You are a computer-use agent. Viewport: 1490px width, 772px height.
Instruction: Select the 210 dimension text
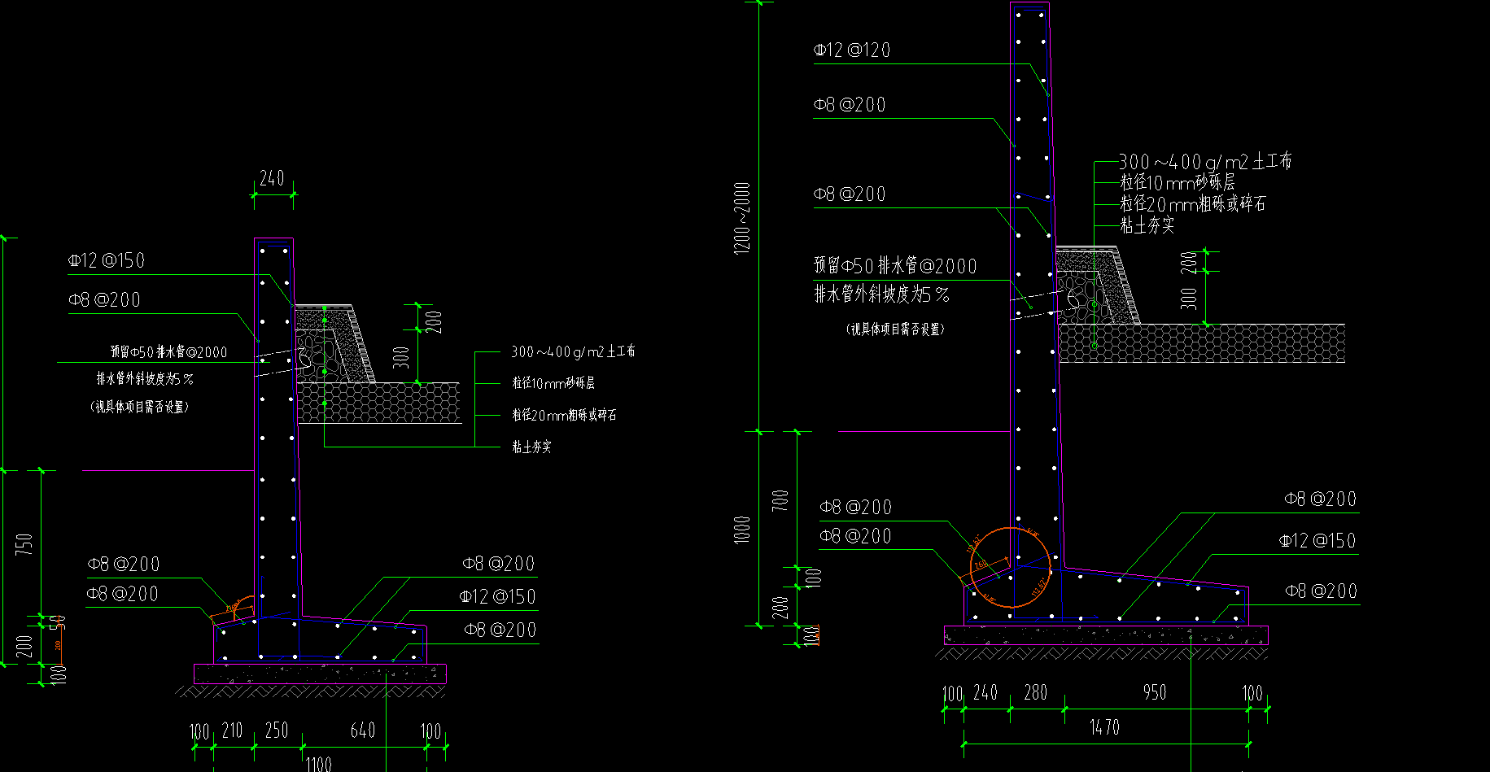(232, 731)
